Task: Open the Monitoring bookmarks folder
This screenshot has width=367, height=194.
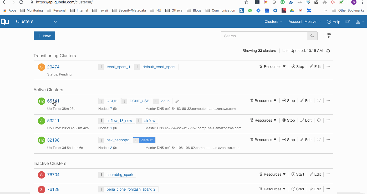Action: tap(32, 10)
